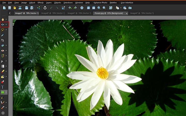This screenshot has height=116, width=186.
Task: Switch to Image6 tab
Action: pyautogui.click(x=142, y=13)
